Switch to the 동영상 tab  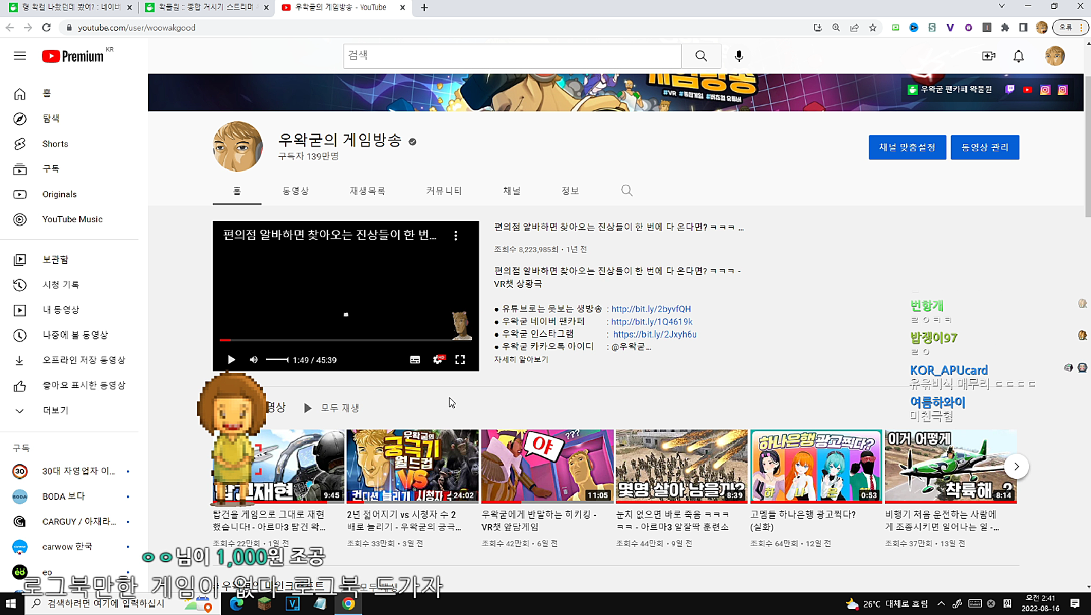tap(295, 191)
